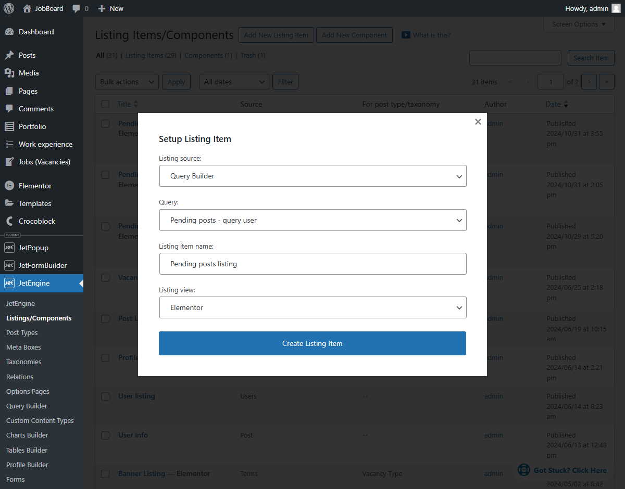This screenshot has width=625, height=489.
Task: Tick the checkbox next to User listing row
Action: pyautogui.click(x=105, y=396)
